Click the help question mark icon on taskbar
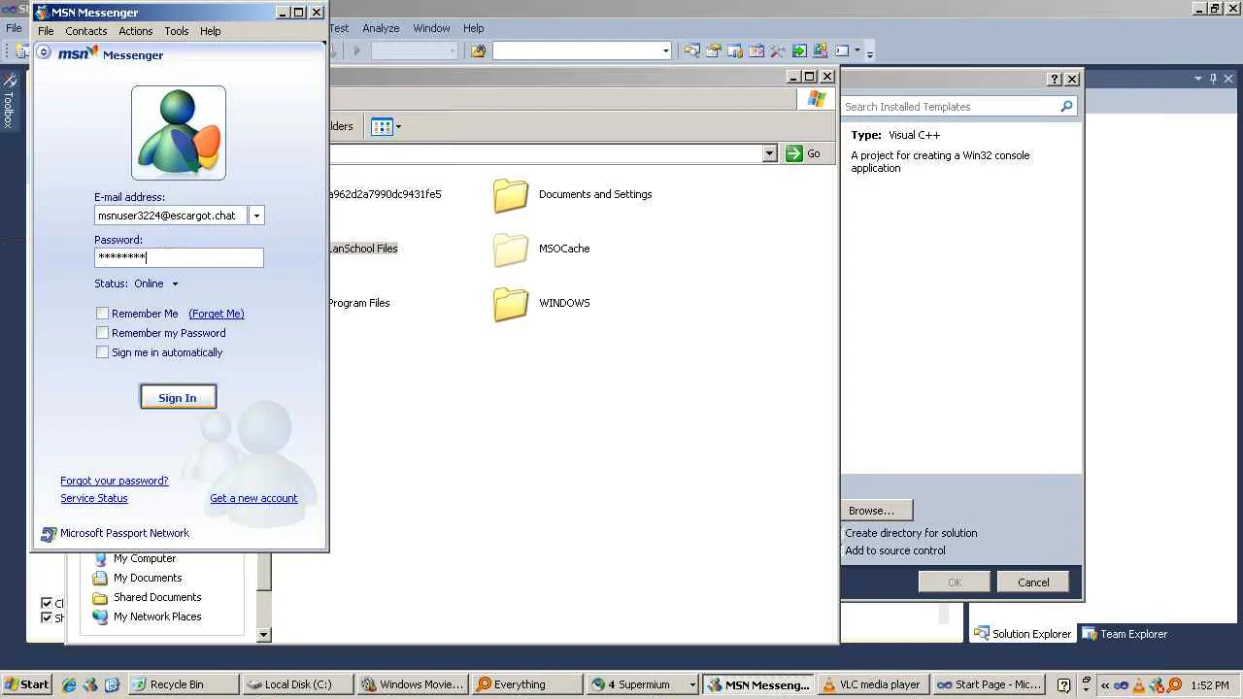Screen dimensions: 1243x699 point(1063,685)
